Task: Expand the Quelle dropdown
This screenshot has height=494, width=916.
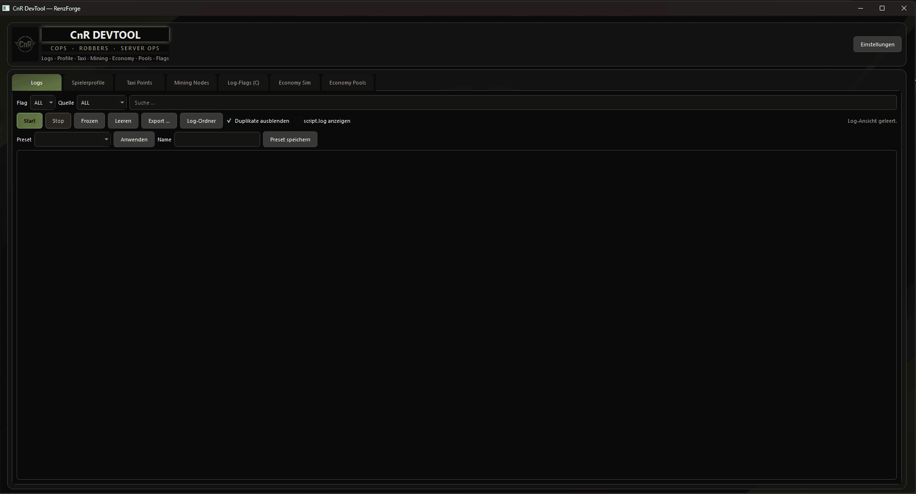Action: [102, 103]
